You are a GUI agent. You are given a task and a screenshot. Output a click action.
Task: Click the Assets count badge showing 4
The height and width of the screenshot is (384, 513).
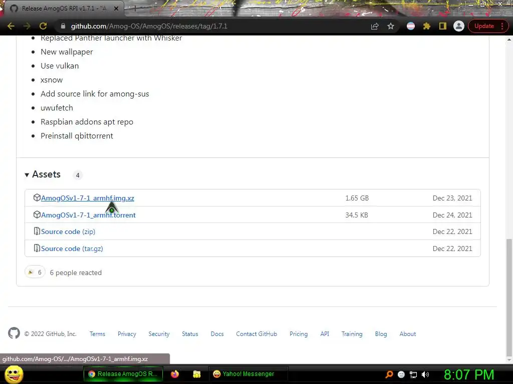pyautogui.click(x=78, y=175)
